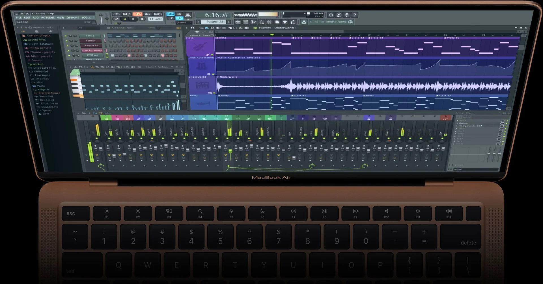Open the Mixer view icon

click(x=269, y=22)
